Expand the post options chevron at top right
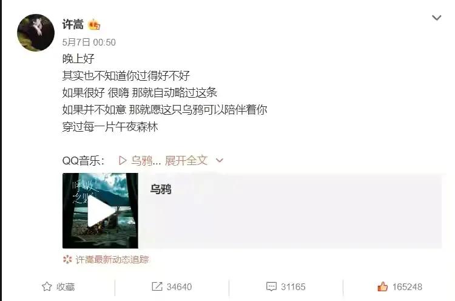The width and height of the screenshot is (455, 301). [436, 18]
